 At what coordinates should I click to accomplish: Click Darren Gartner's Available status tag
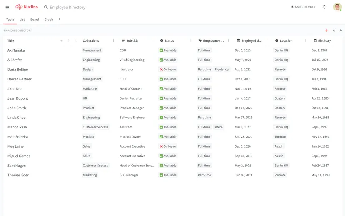click(x=168, y=79)
